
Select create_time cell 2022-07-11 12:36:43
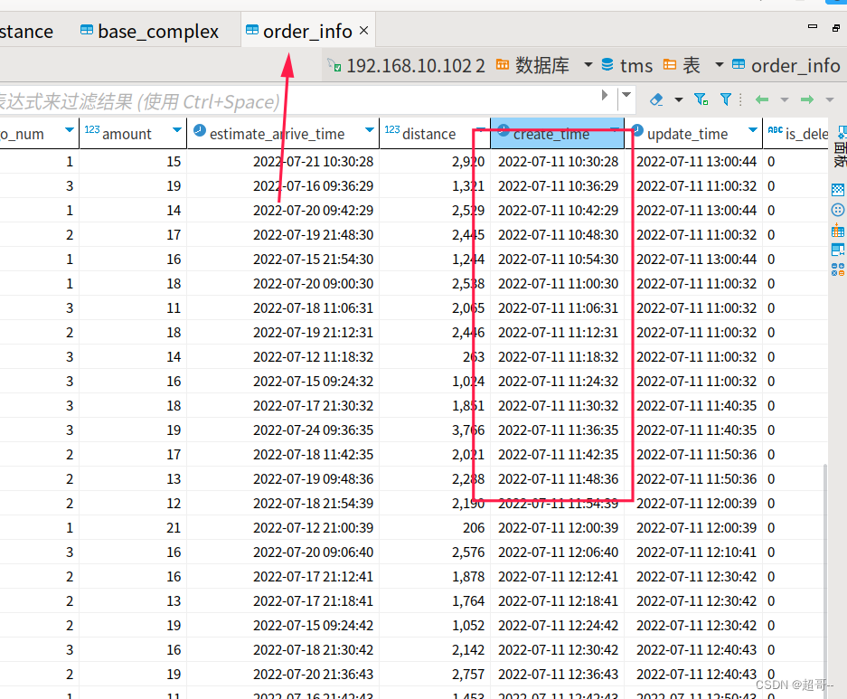(x=557, y=675)
